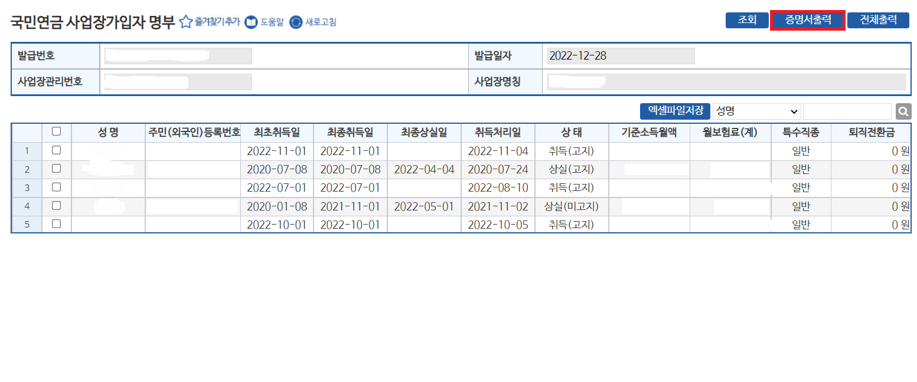Image resolution: width=917 pixels, height=382 pixels.
Task: Focus the search text field beside 성명 dropdown
Action: click(x=847, y=111)
